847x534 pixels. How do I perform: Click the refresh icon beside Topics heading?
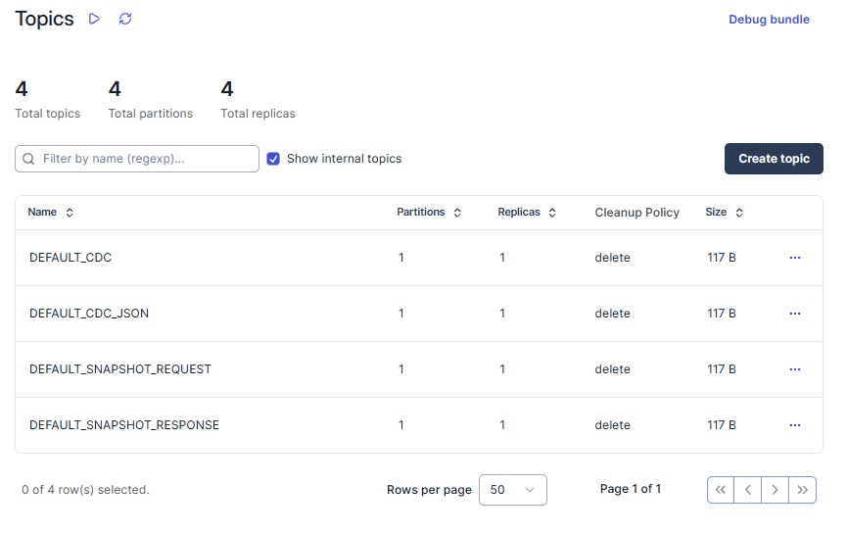coord(125,19)
